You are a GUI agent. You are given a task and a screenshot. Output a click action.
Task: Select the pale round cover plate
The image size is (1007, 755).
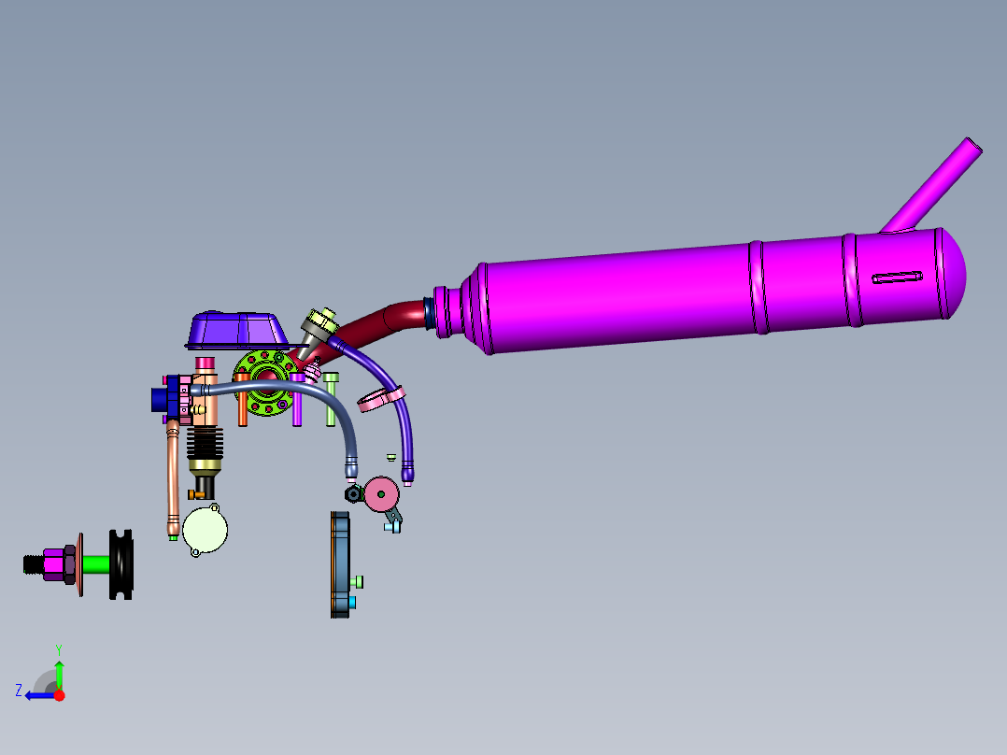pos(205,530)
